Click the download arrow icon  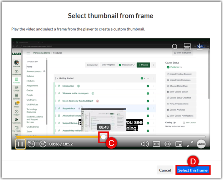(x=200, y=46)
